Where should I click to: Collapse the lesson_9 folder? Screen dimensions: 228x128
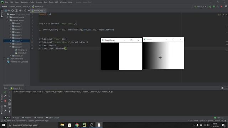pyautogui.click(x=10, y=47)
